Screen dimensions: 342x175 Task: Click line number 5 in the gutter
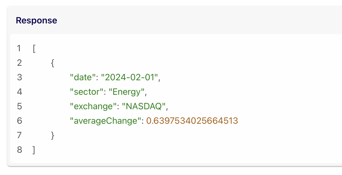pos(19,106)
